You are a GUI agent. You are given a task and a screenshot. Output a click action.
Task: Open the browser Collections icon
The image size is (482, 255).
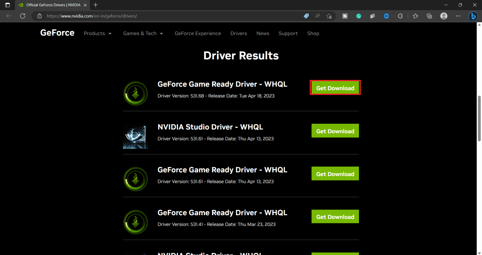point(429,16)
